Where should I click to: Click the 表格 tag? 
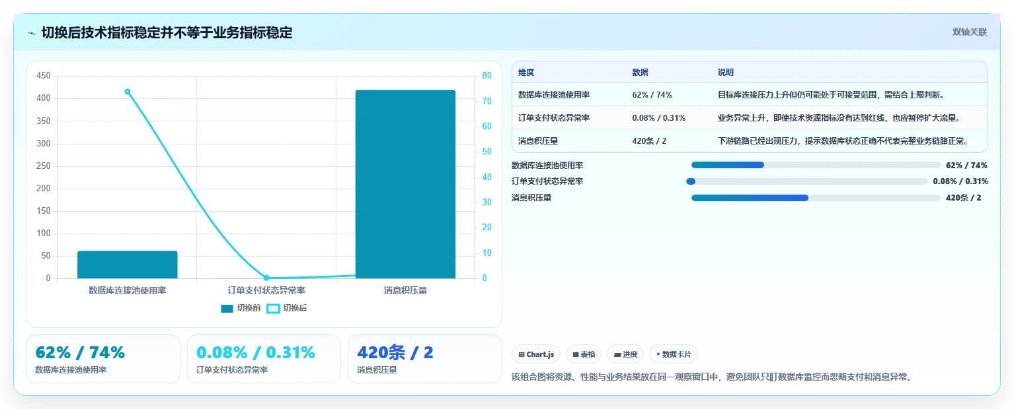pos(584,354)
